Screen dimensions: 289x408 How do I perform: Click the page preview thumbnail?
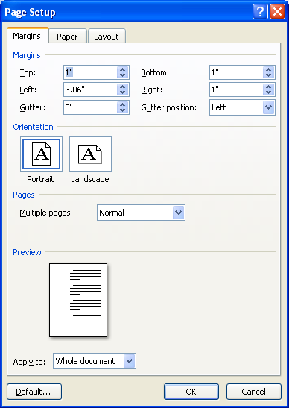(78, 300)
